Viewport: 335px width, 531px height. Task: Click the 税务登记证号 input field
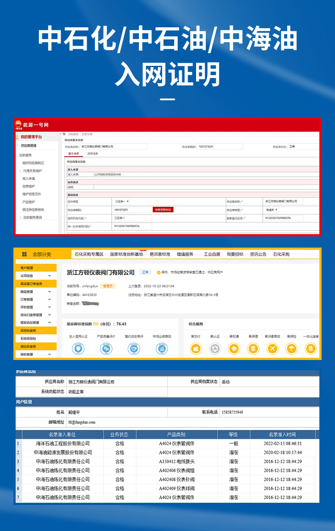pyautogui.click(x=282, y=218)
